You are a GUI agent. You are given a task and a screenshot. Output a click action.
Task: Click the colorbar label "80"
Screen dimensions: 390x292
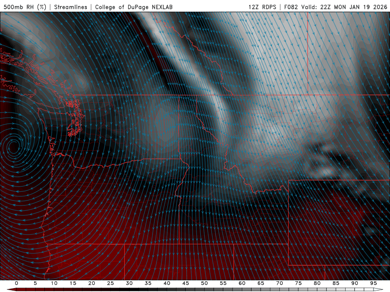317,283
